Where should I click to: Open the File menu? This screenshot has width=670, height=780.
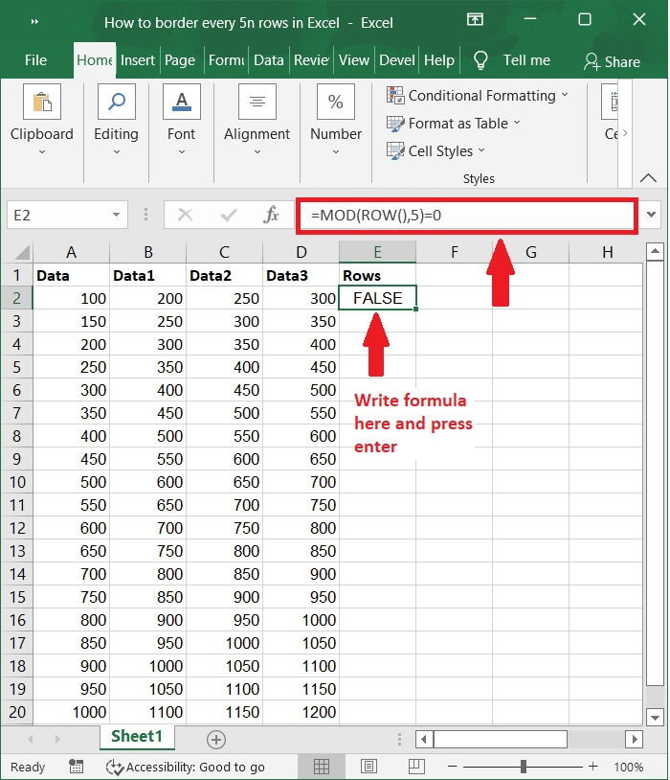[35, 60]
